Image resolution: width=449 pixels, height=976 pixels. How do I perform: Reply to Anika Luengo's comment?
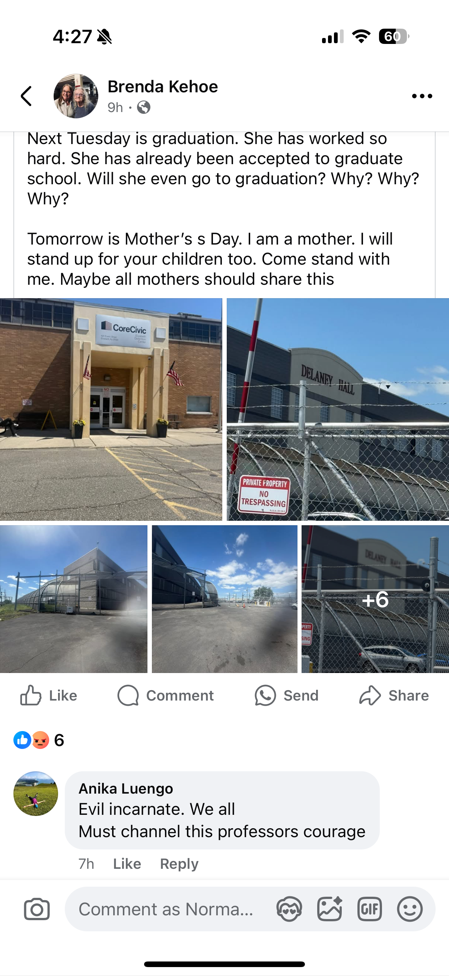(179, 864)
